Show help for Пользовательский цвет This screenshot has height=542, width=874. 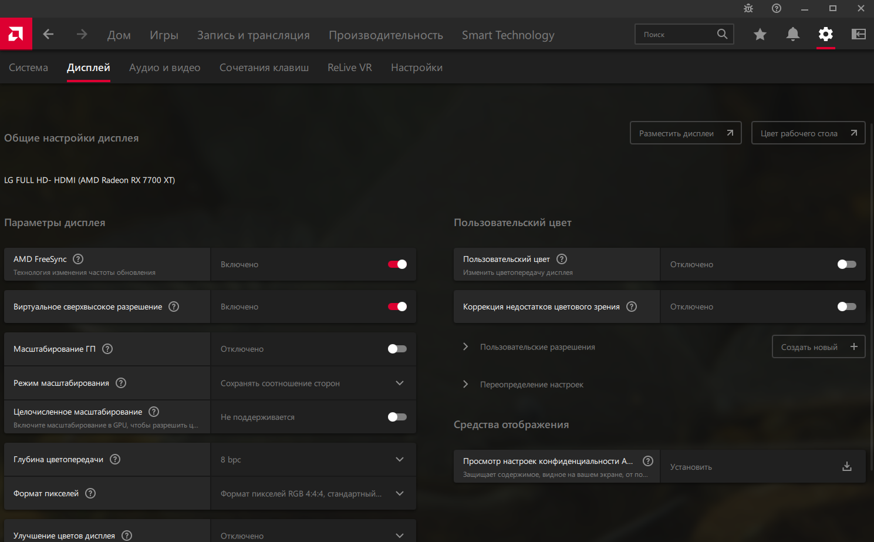562,259
